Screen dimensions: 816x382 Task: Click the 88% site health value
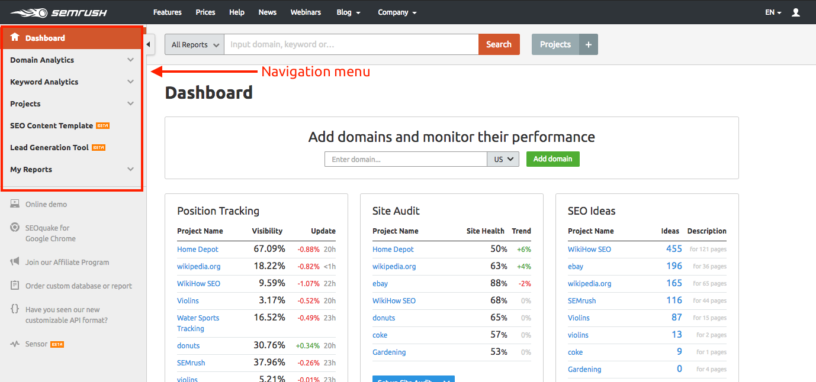(x=499, y=283)
